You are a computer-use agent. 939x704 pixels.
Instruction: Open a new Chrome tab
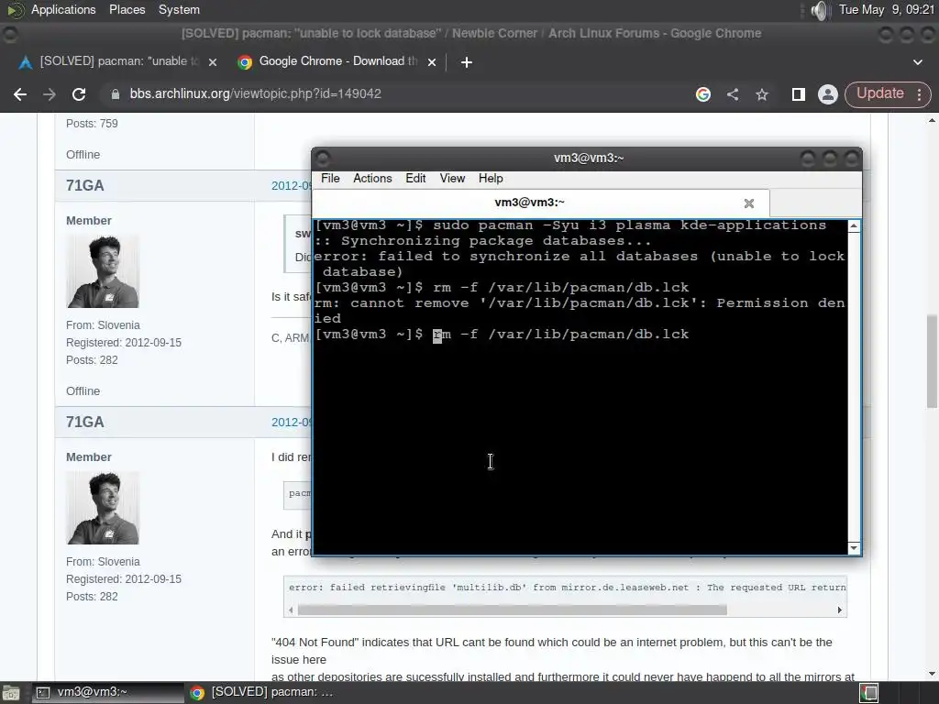click(x=467, y=61)
